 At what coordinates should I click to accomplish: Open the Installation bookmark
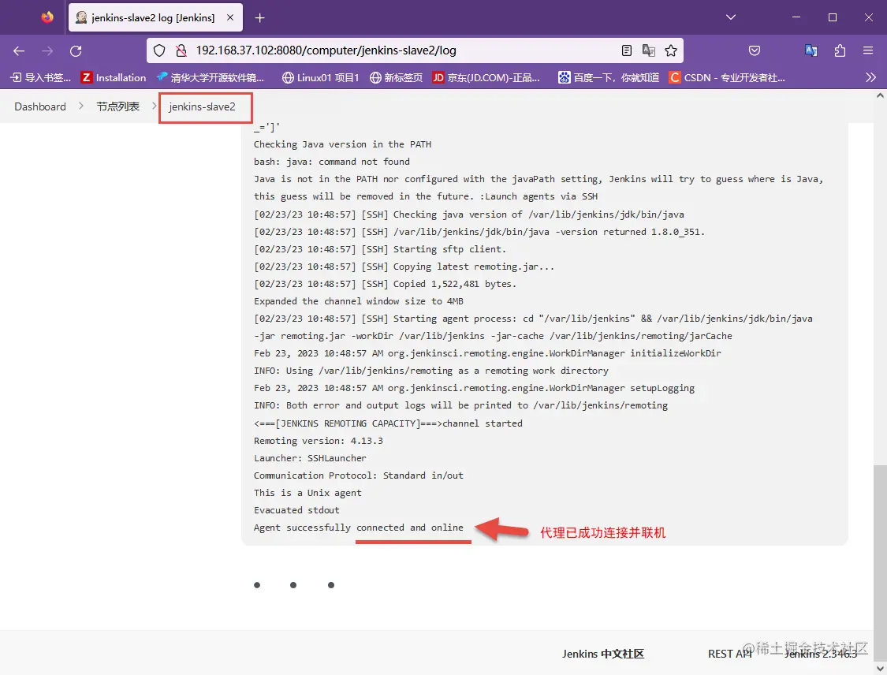tap(114, 77)
